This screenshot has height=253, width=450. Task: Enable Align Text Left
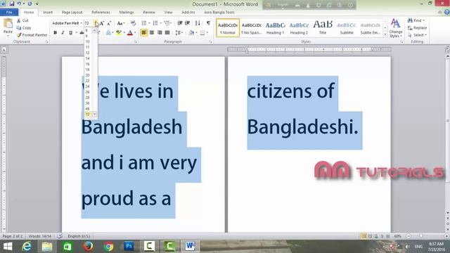(143, 33)
